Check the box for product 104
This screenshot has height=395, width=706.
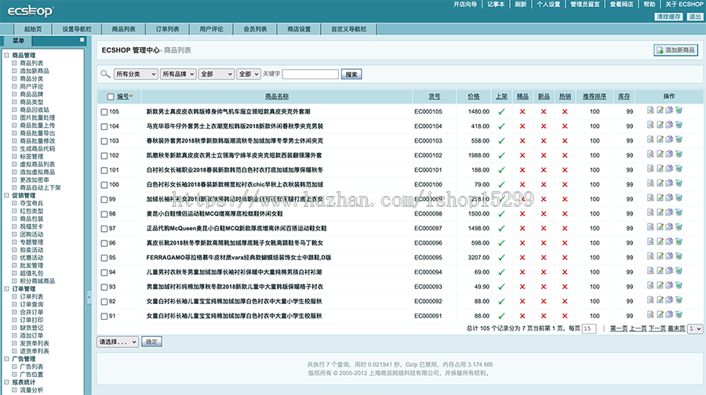coord(104,127)
